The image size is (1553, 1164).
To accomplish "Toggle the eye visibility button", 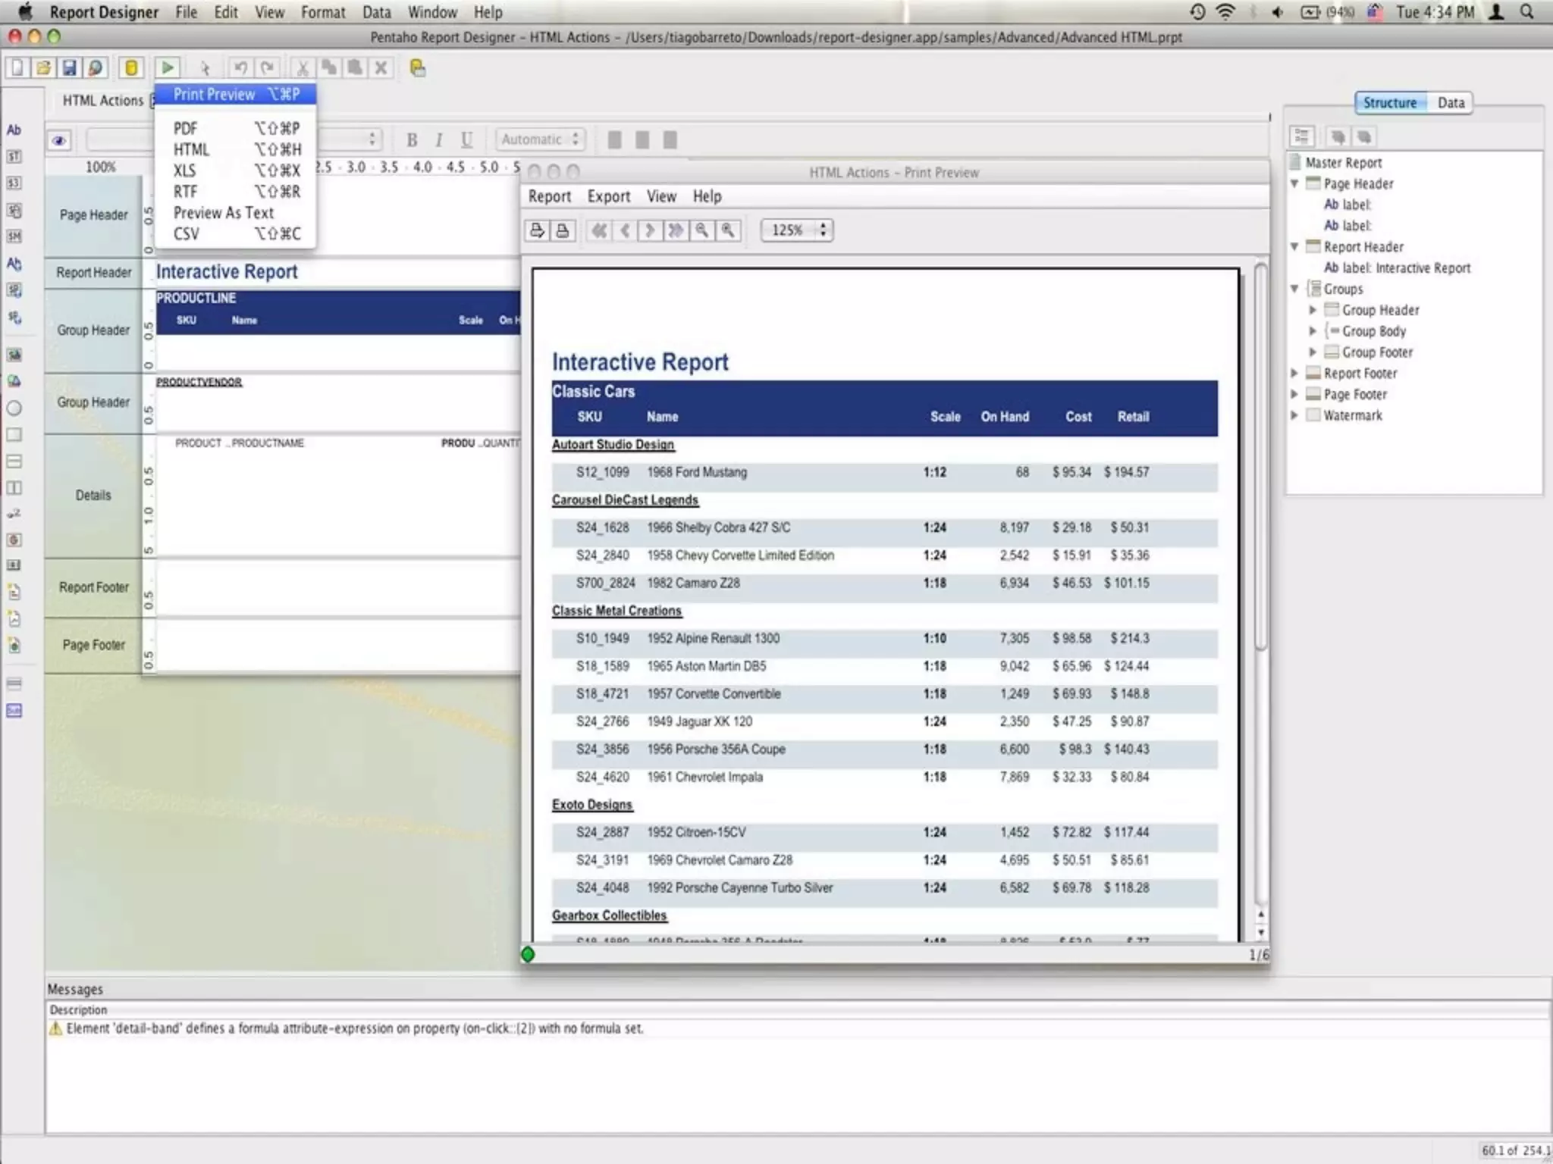I will tap(59, 140).
